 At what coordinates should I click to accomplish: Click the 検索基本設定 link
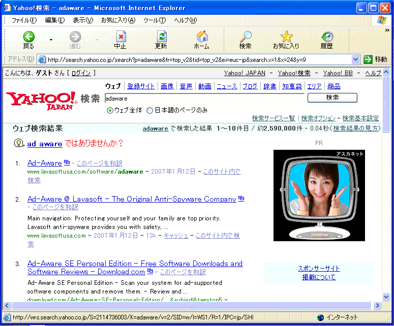(x=360, y=118)
